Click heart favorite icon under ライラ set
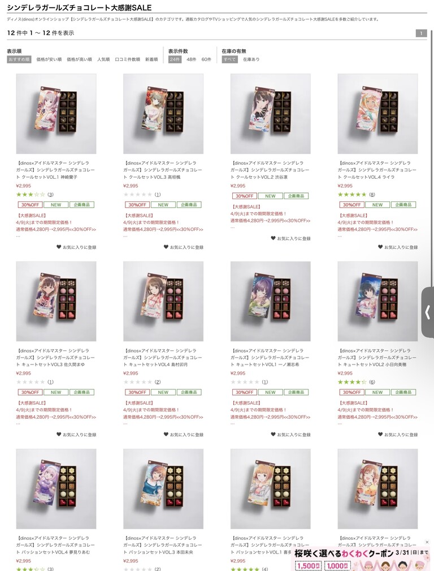The width and height of the screenshot is (434, 571). coord(380,247)
